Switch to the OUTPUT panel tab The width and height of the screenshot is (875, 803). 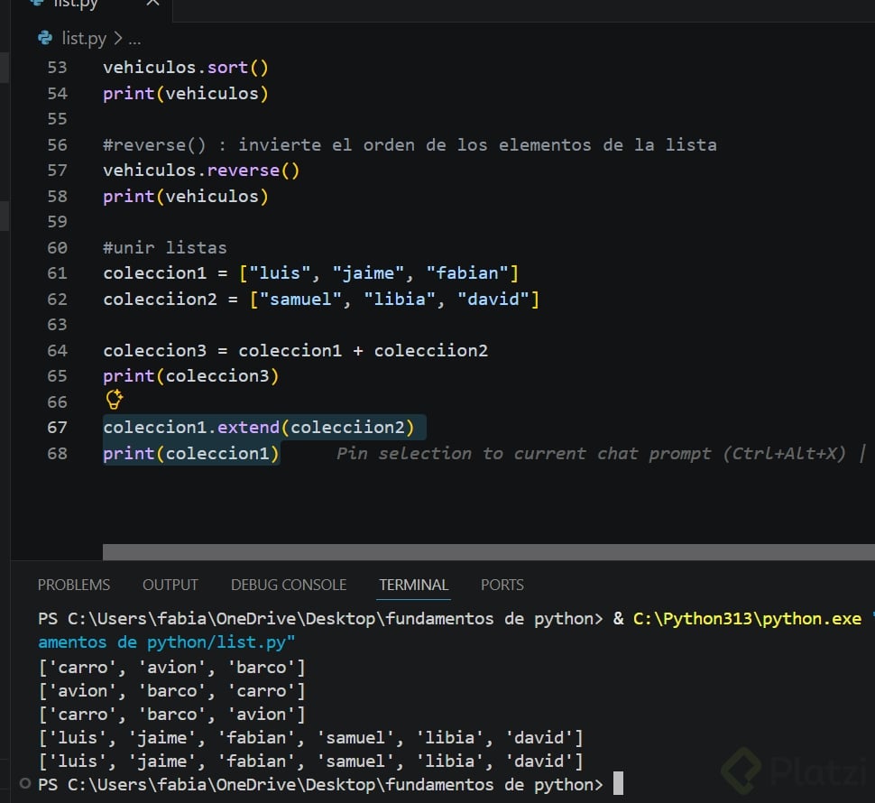tap(170, 585)
